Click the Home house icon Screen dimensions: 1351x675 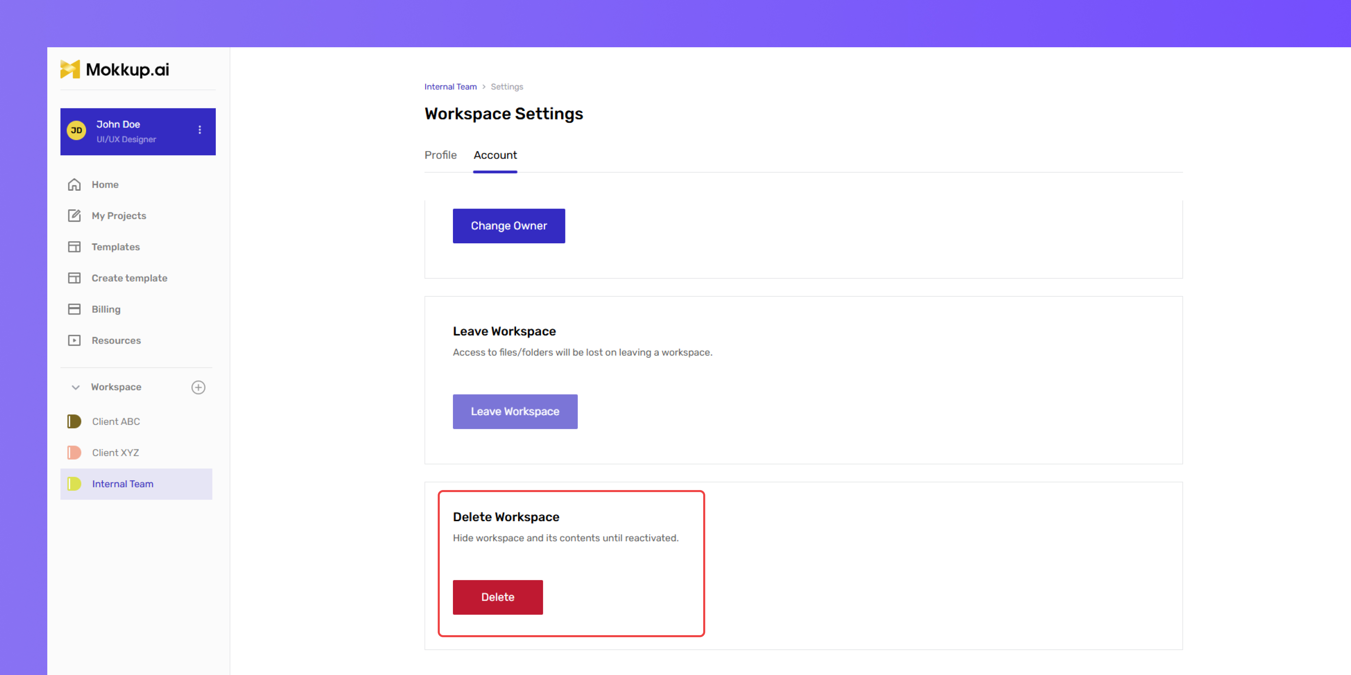tap(74, 185)
